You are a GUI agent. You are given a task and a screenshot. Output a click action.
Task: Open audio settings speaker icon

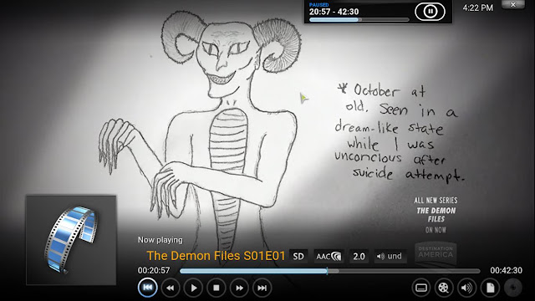[x=466, y=288]
